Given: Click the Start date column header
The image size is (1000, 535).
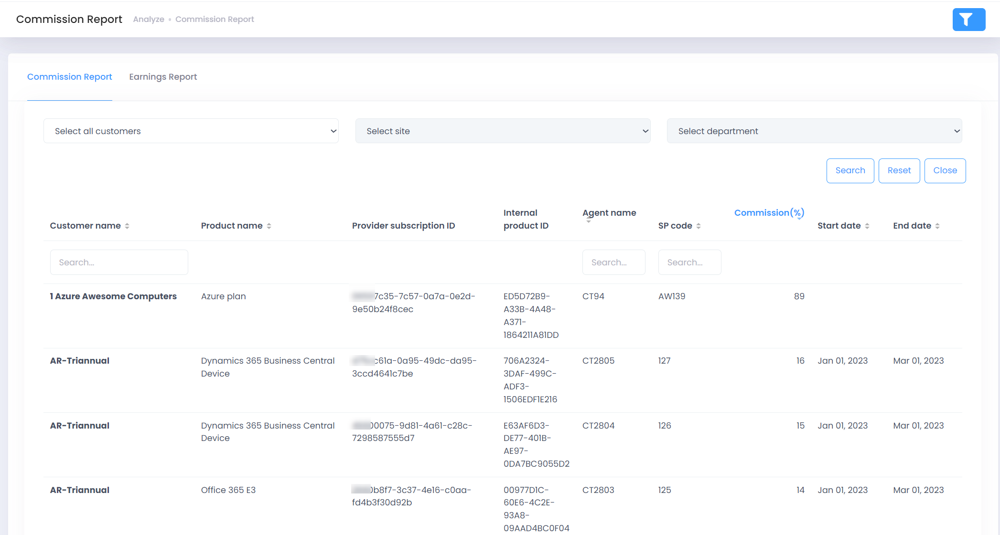Looking at the screenshot, I should point(839,226).
